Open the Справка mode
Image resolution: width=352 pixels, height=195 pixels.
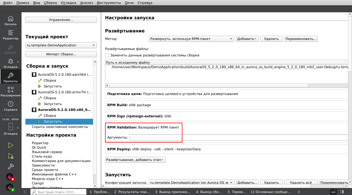point(11,106)
